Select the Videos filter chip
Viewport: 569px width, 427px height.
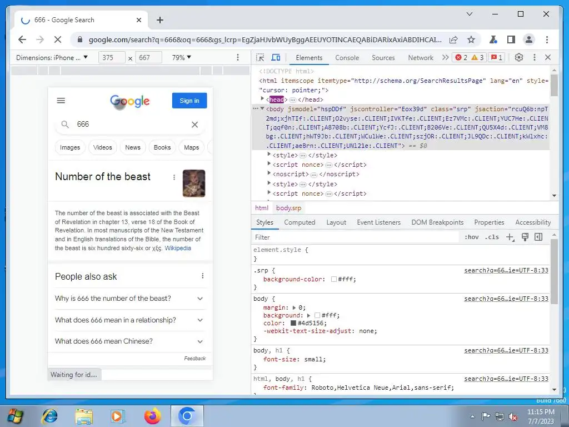point(103,147)
